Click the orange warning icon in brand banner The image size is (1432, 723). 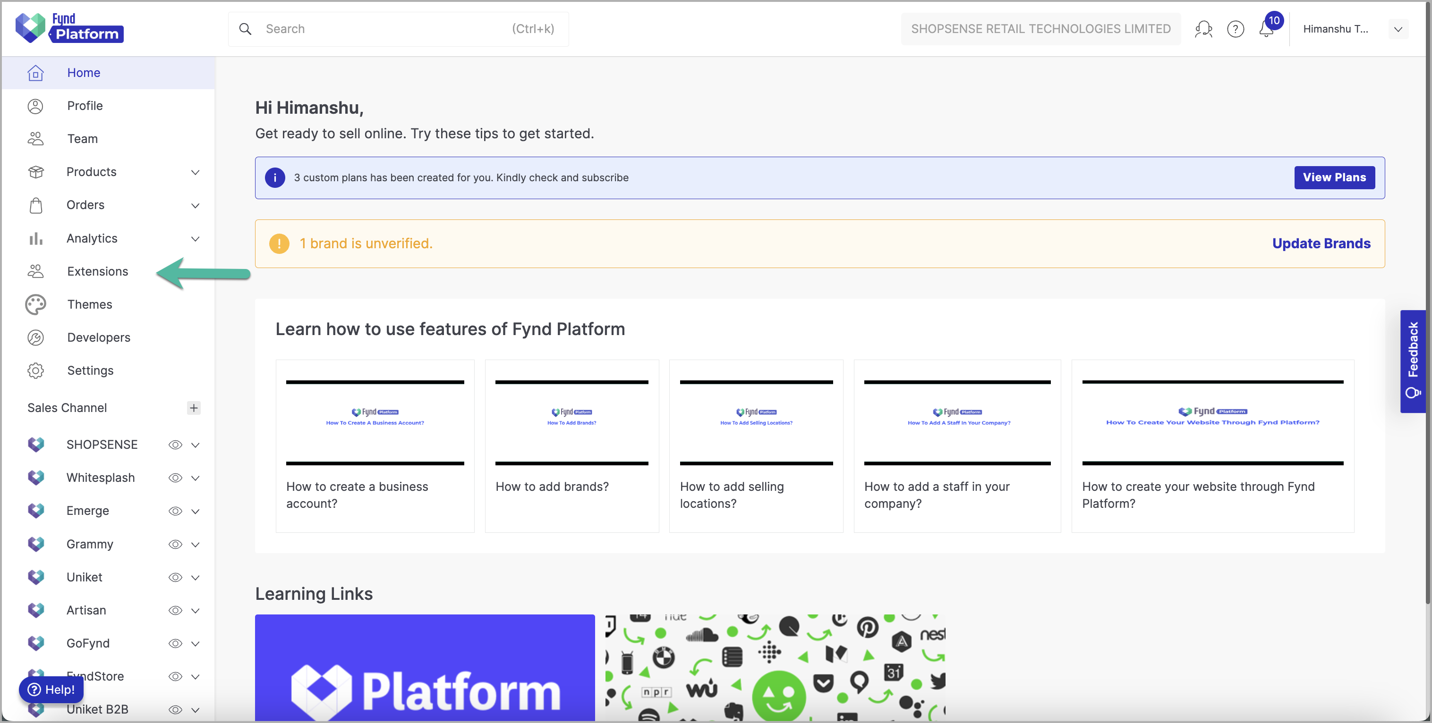pos(279,244)
